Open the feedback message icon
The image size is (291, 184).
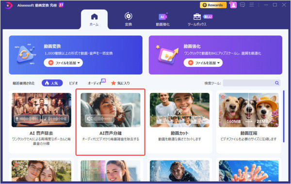(242, 5)
